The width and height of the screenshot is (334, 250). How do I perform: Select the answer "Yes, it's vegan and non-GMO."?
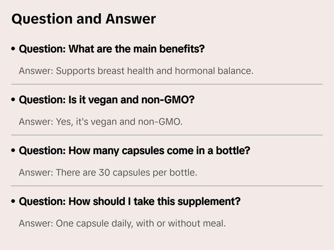(x=101, y=122)
